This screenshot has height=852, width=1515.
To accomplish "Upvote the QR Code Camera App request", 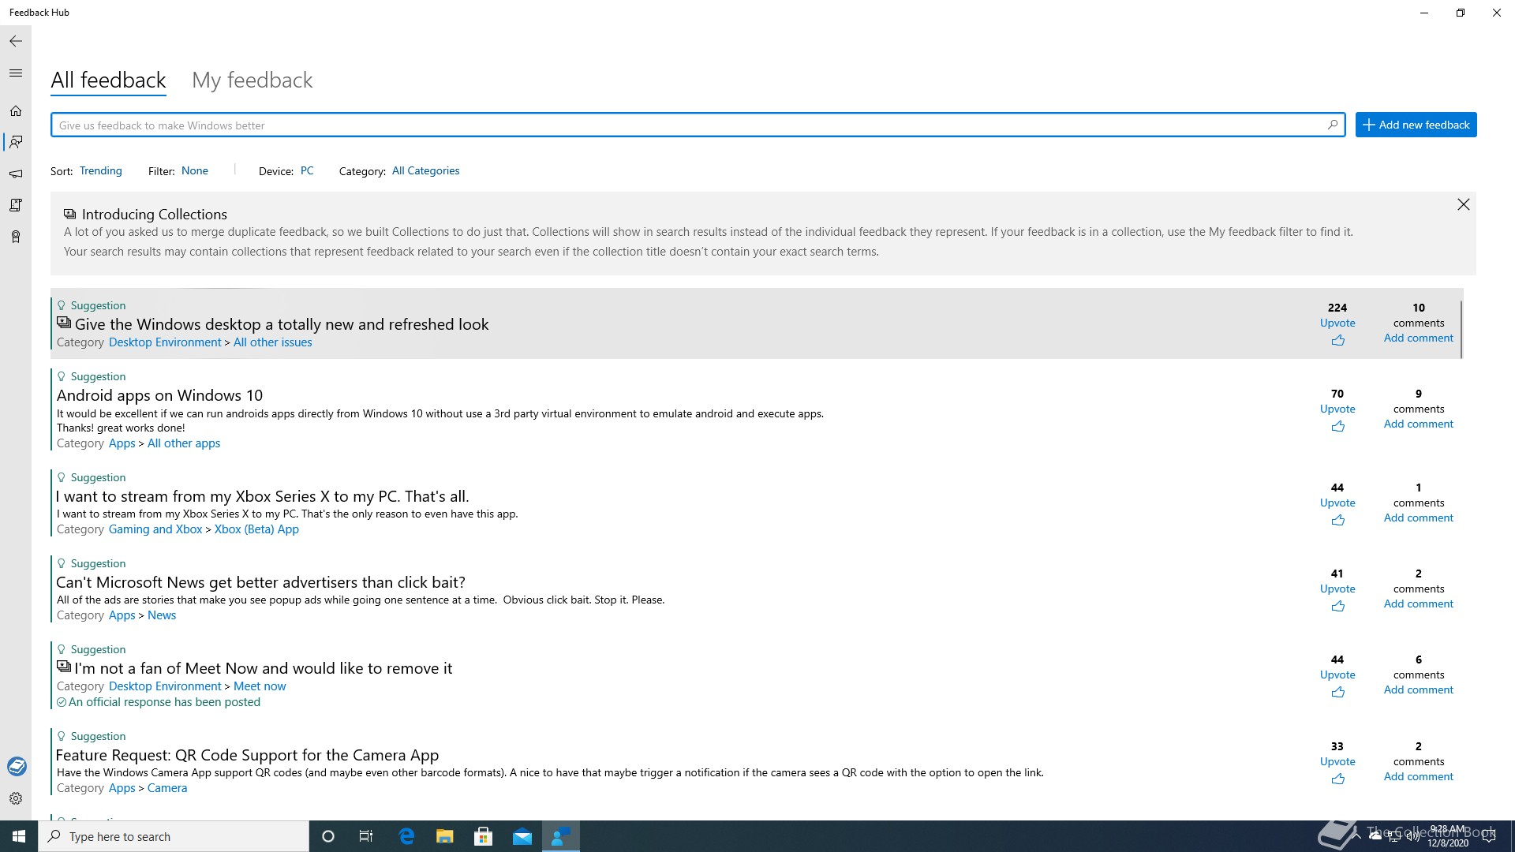I will [1337, 779].
